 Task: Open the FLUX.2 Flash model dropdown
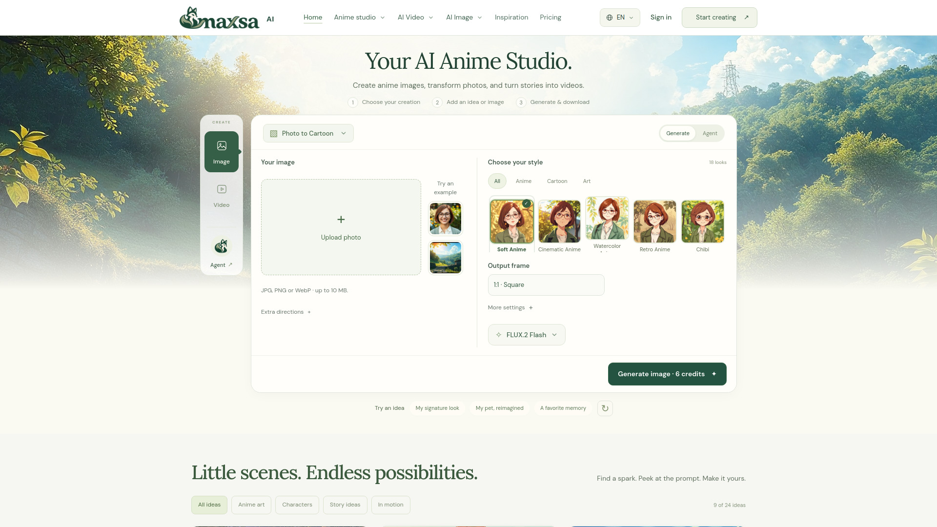[x=527, y=335]
